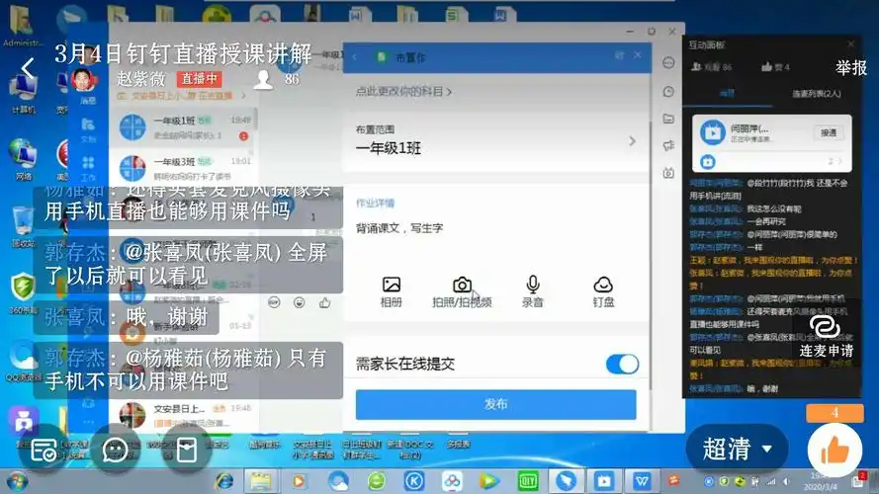Open the Windows Start button
879x494 pixels.
pyautogui.click(x=17, y=481)
